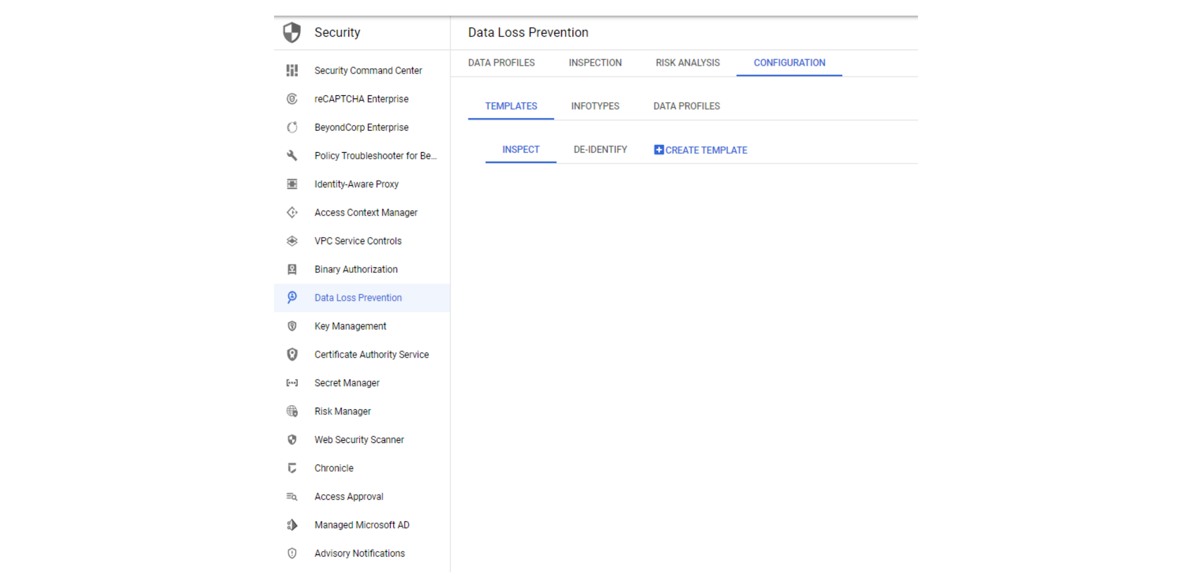
Task: Click the reCAPTCHA Enterprise icon
Action: 291,99
